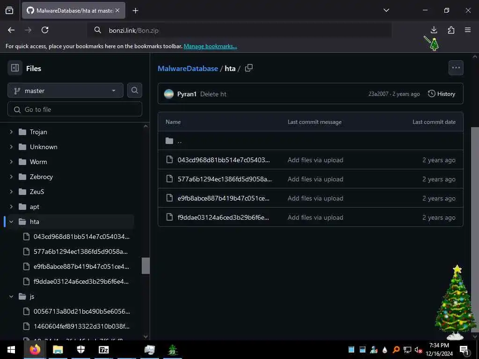Click the orange magnifier tray icon
The image size is (479, 359).
396,350
